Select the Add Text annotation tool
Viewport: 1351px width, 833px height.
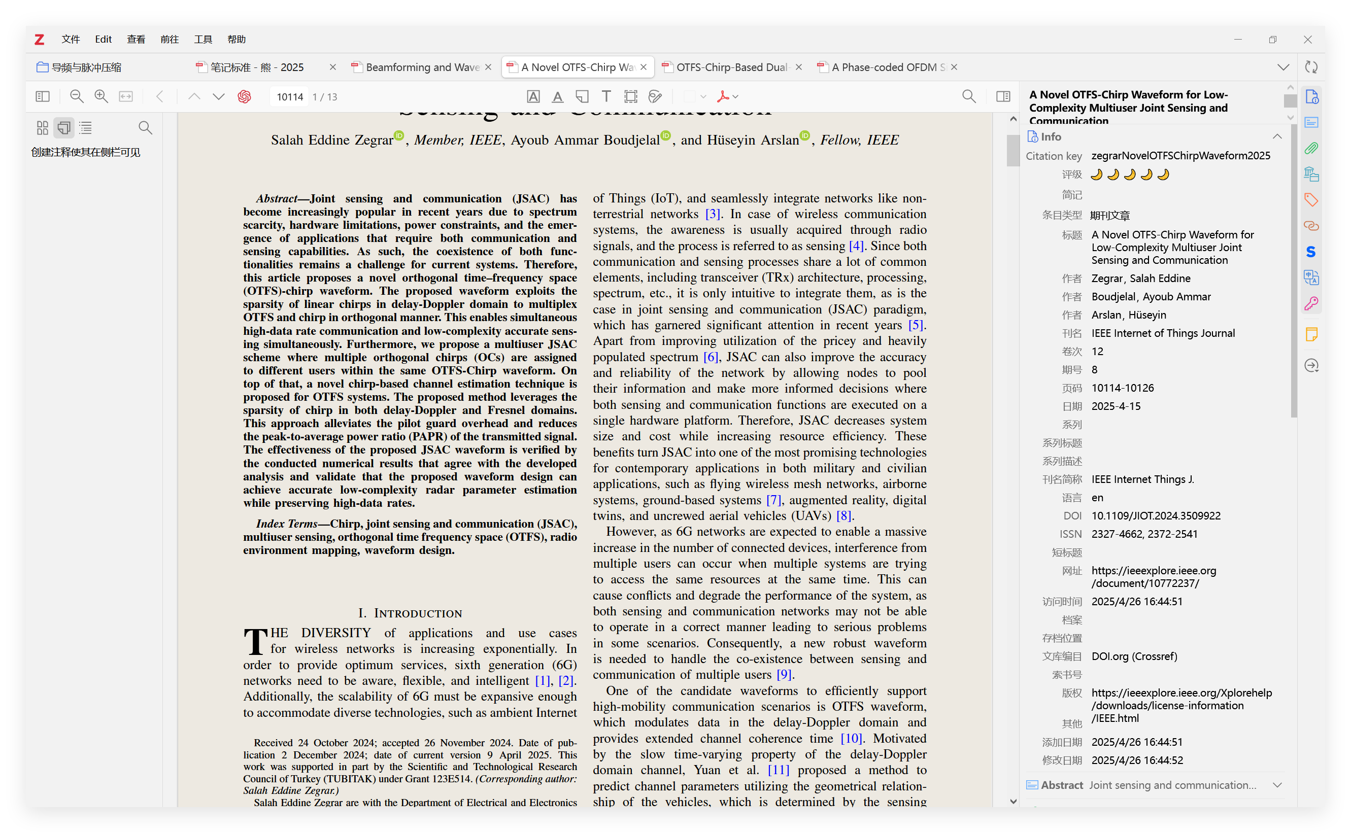pos(606,97)
